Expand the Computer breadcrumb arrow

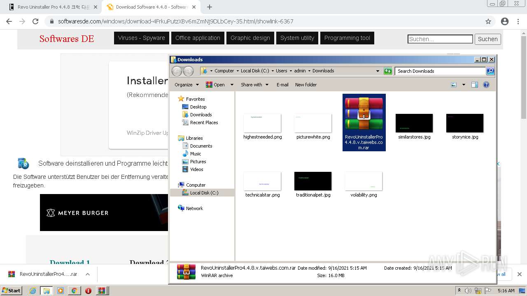[238, 71]
